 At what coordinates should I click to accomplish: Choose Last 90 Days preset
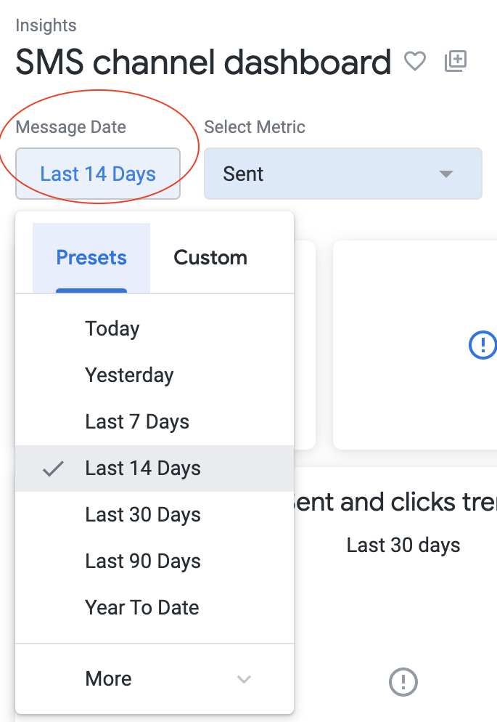[155, 561]
